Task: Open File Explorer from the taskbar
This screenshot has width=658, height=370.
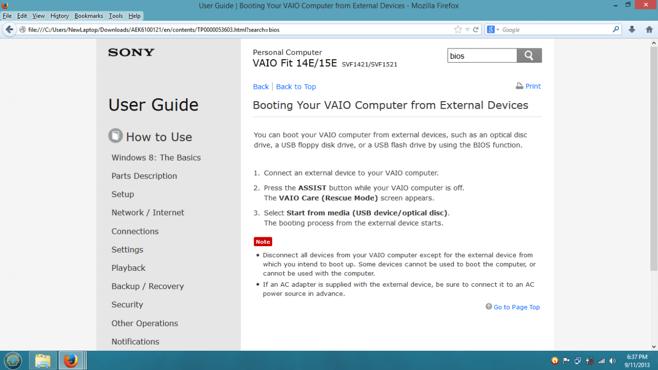Action: pos(43,361)
